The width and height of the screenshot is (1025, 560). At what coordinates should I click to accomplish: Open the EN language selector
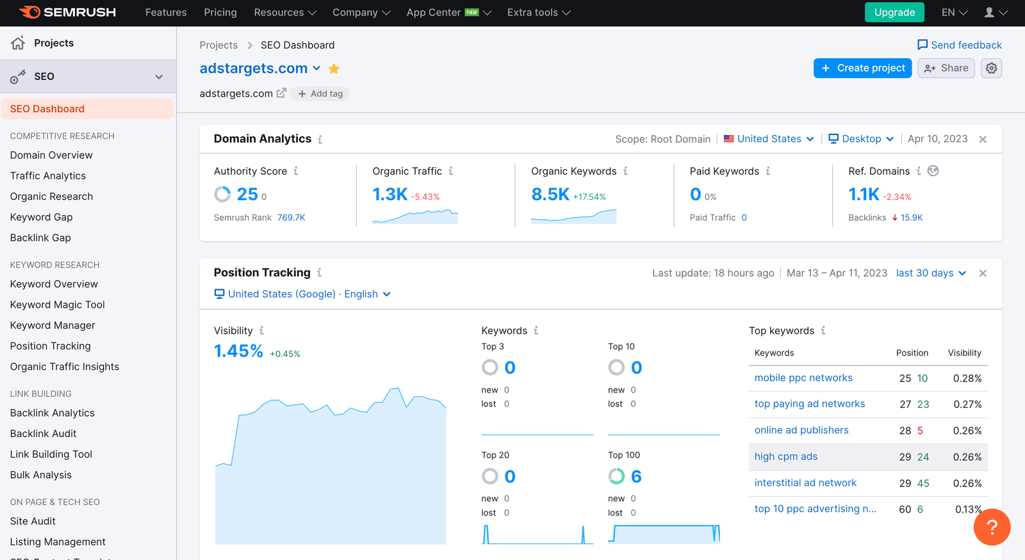click(954, 12)
